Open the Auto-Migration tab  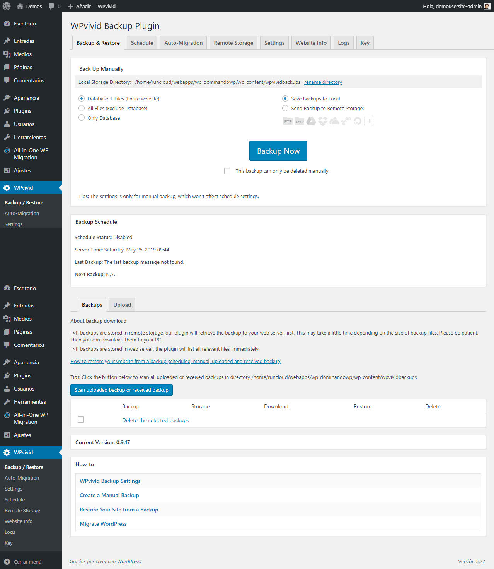pyautogui.click(x=184, y=43)
